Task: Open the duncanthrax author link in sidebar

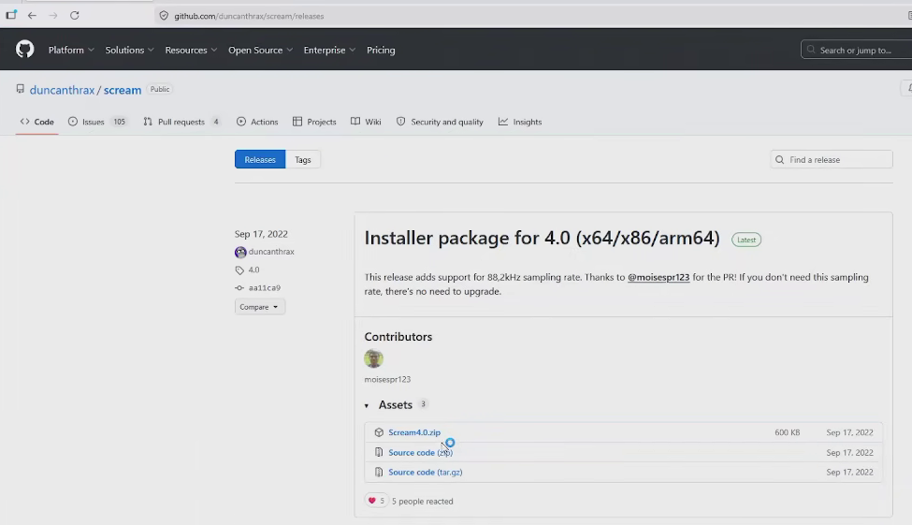Action: click(271, 252)
